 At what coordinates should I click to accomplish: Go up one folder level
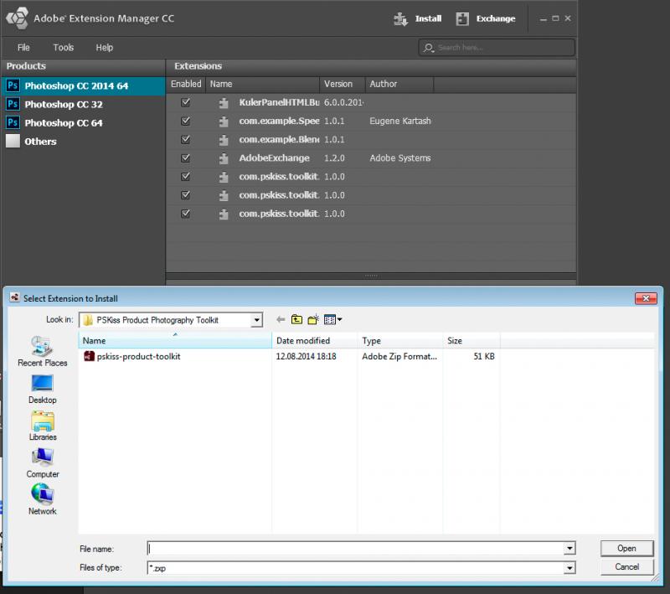click(x=296, y=320)
